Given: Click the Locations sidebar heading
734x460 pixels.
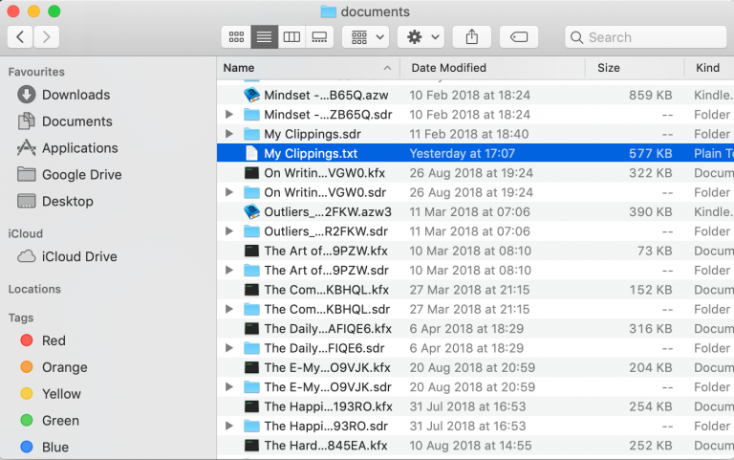Looking at the screenshot, I should [x=34, y=289].
